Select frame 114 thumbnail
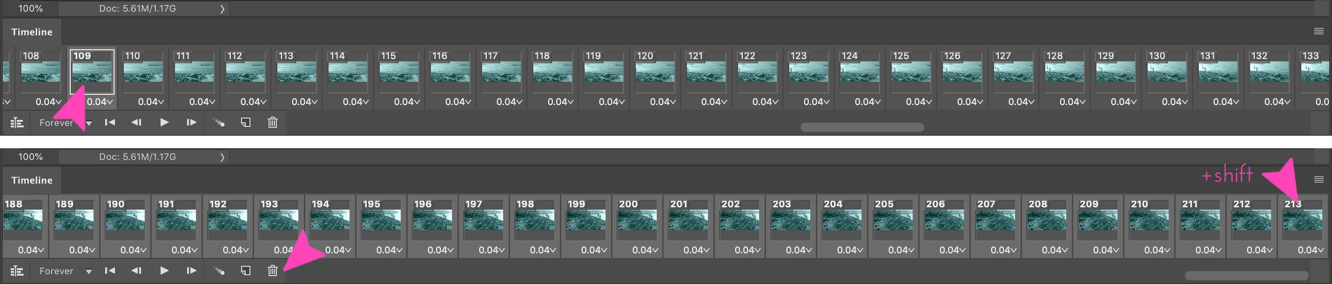This screenshot has height=284, width=1332. pos(348,72)
